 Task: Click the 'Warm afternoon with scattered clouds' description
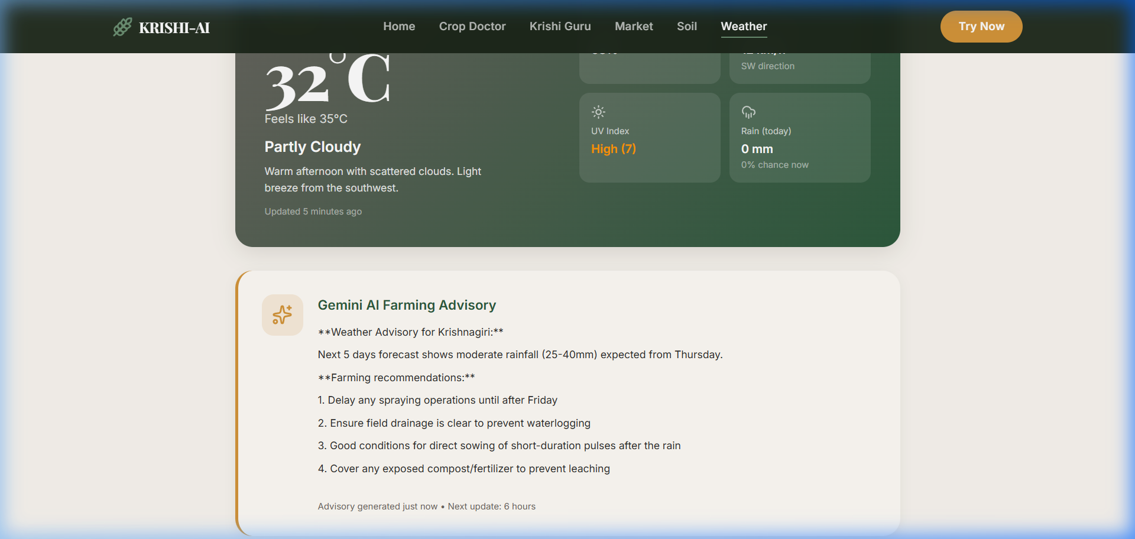[x=373, y=180]
